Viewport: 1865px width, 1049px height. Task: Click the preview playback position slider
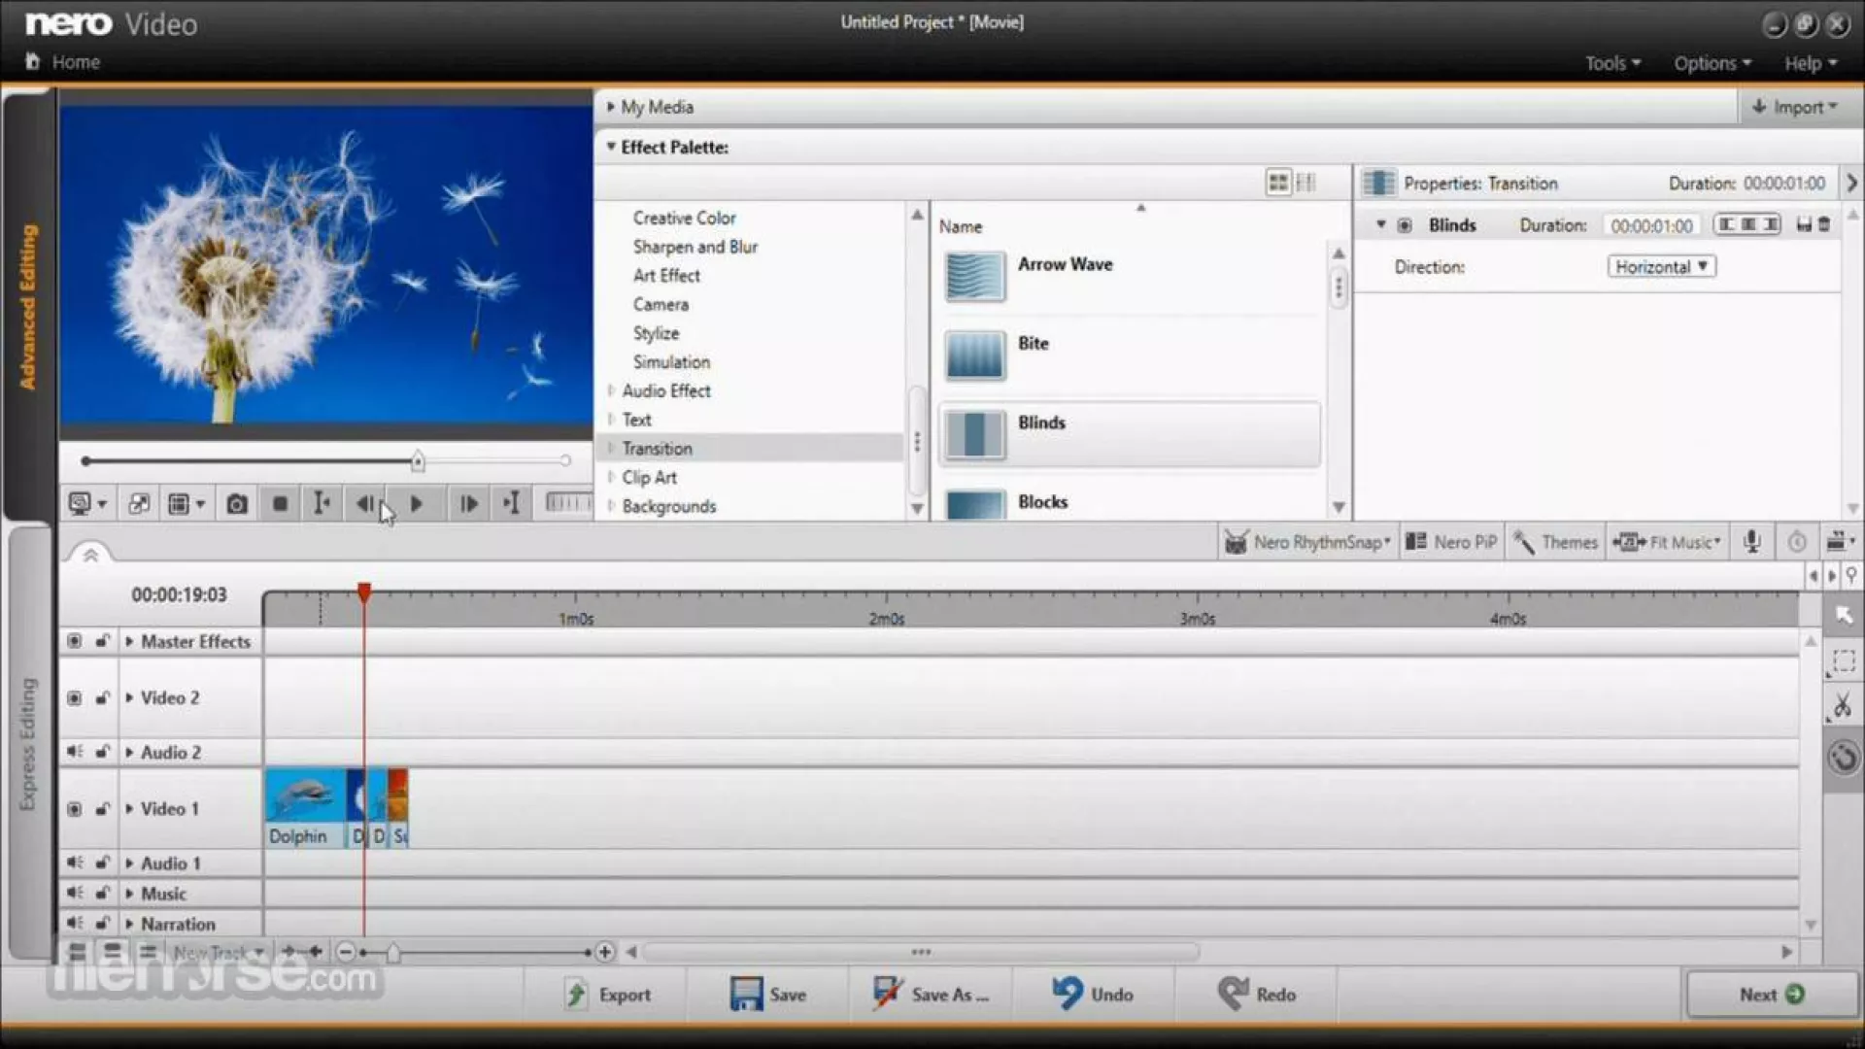click(x=418, y=461)
